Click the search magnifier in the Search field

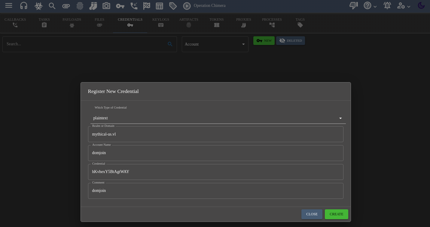[170, 44]
